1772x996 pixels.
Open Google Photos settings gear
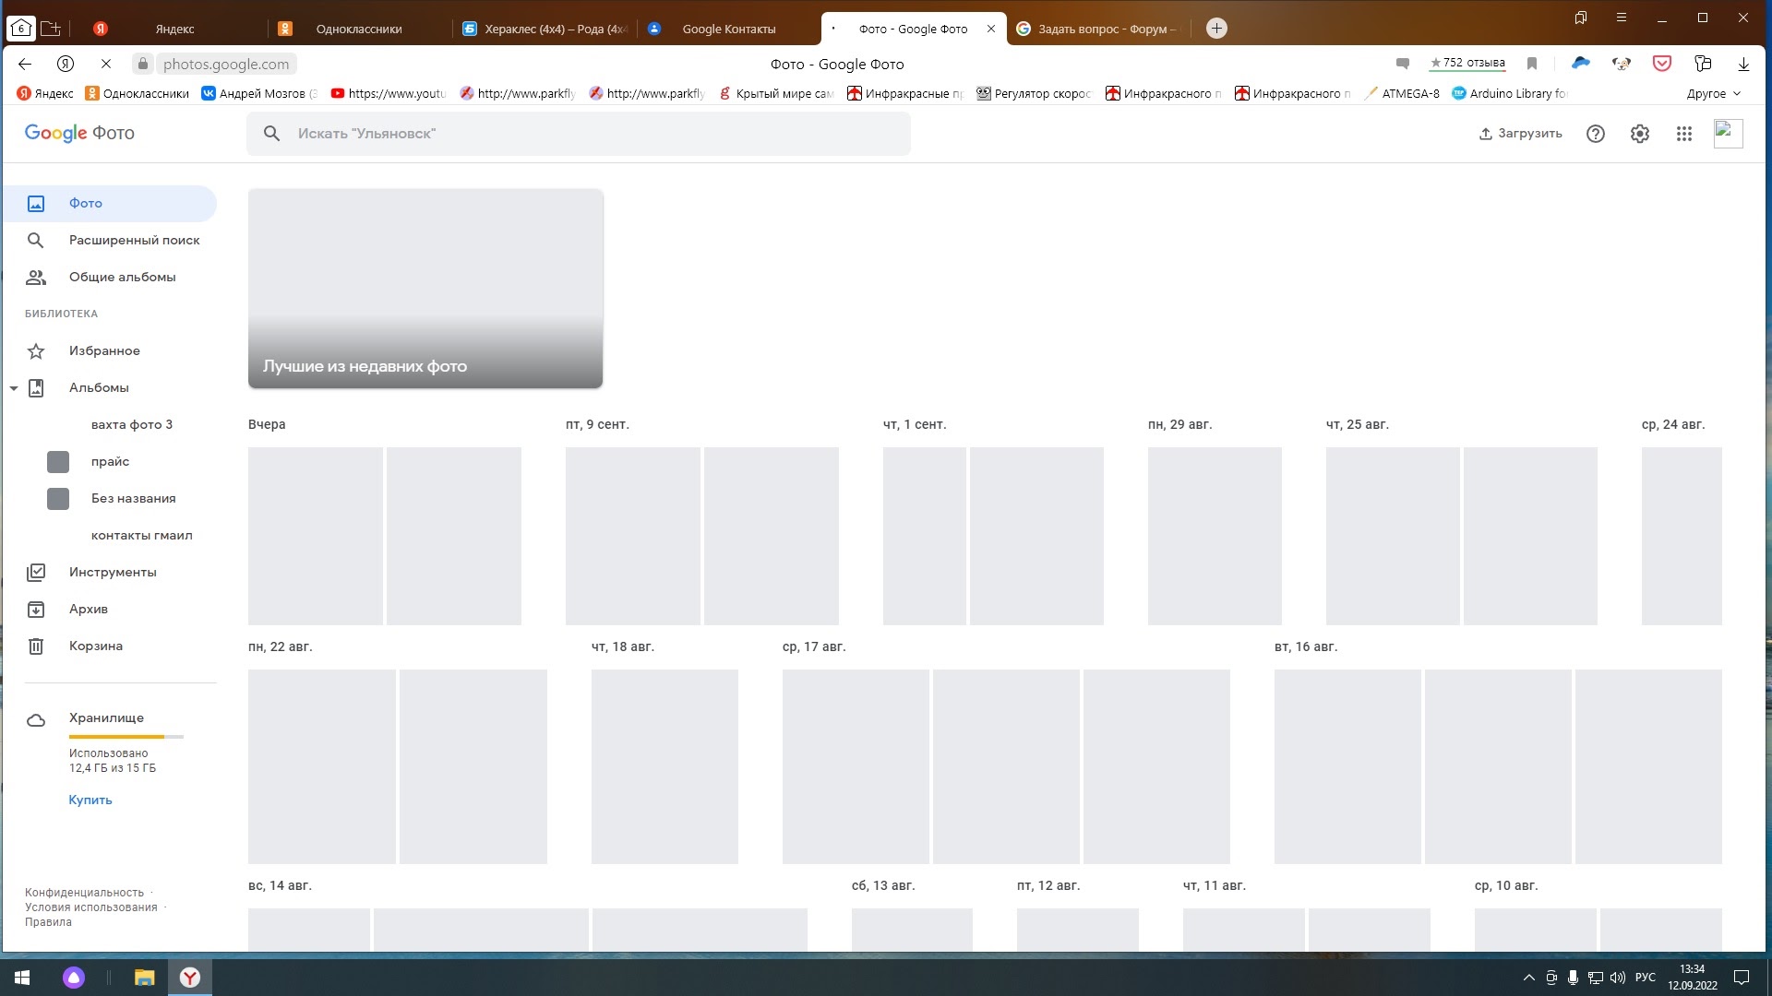[1639, 134]
